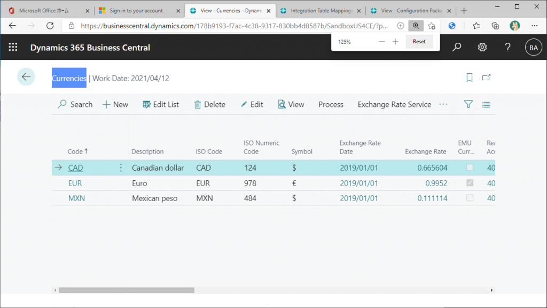Click the left arrow of horizontal scrollbar
This screenshot has width=547, height=308.
tap(55, 290)
